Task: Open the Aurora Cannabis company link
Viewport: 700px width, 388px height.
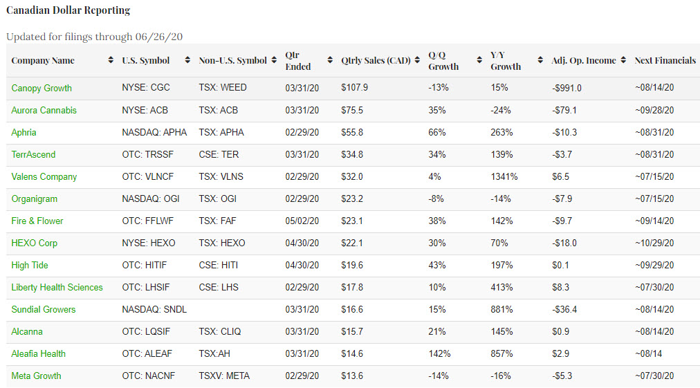Action: coord(44,110)
